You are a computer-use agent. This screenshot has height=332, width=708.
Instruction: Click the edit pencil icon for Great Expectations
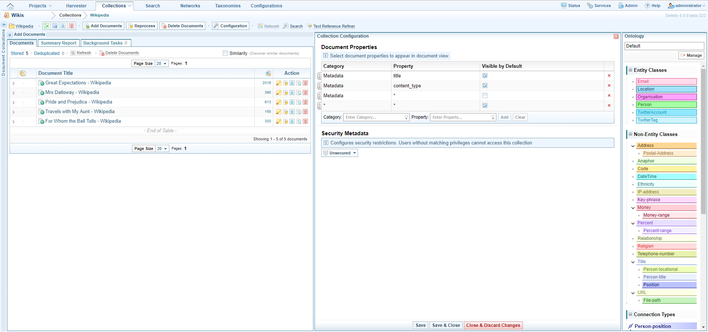[279, 83]
